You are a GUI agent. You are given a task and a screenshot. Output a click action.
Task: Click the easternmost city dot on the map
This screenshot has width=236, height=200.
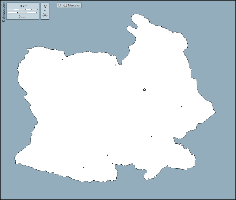(181, 106)
